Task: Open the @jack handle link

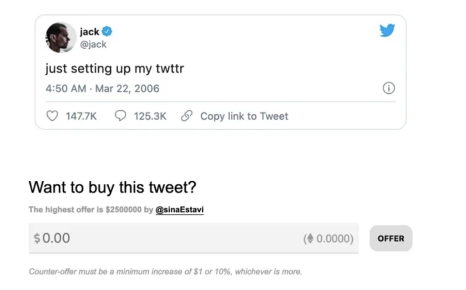Action: click(x=93, y=44)
